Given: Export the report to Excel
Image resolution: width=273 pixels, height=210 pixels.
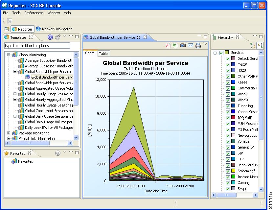Looking at the screenshot, I should [175, 45].
